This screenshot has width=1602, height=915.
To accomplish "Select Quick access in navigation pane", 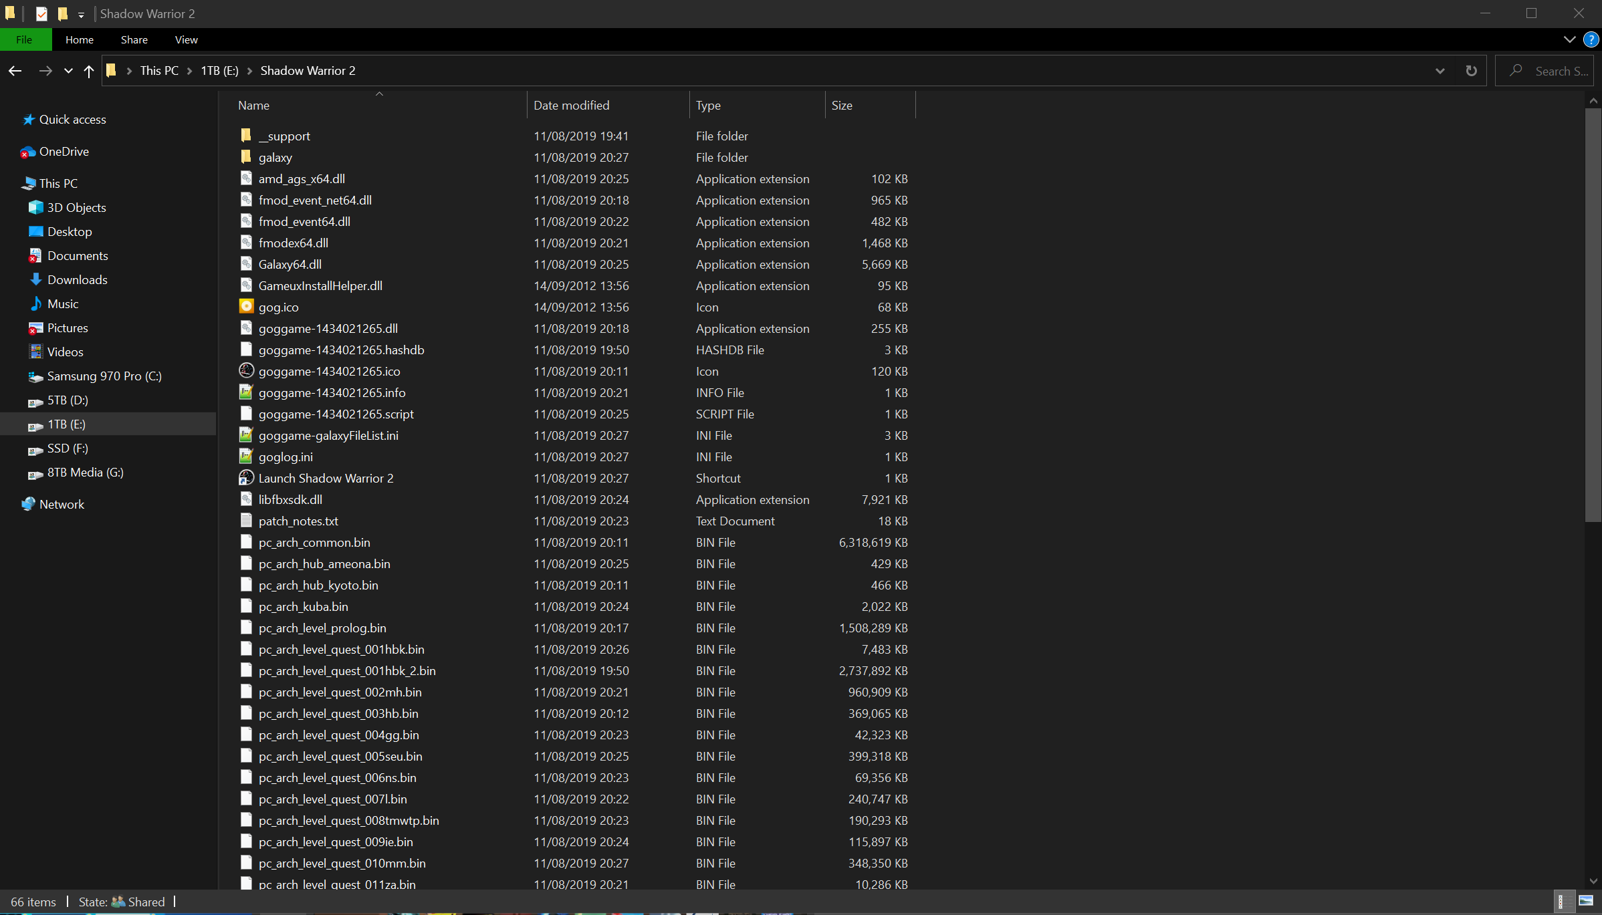I will (72, 120).
